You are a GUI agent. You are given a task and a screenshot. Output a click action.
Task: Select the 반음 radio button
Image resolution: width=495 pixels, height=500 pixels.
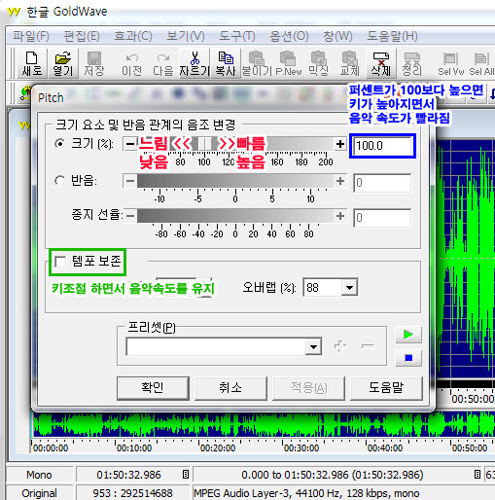coord(60,181)
